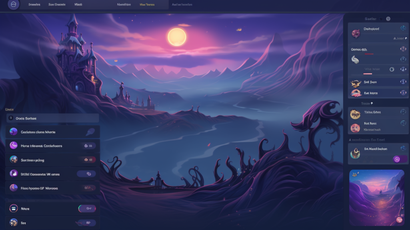Click the round home logo in the top bar
The image size is (410, 230).
[13, 4]
